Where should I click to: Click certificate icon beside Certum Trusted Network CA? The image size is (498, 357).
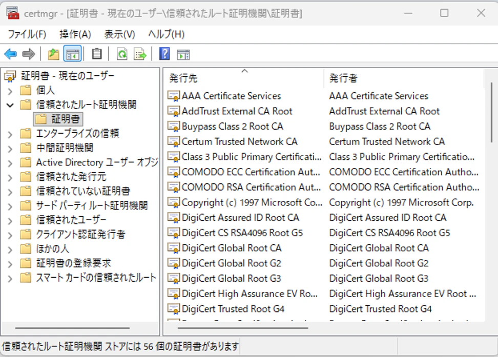pyautogui.click(x=173, y=141)
